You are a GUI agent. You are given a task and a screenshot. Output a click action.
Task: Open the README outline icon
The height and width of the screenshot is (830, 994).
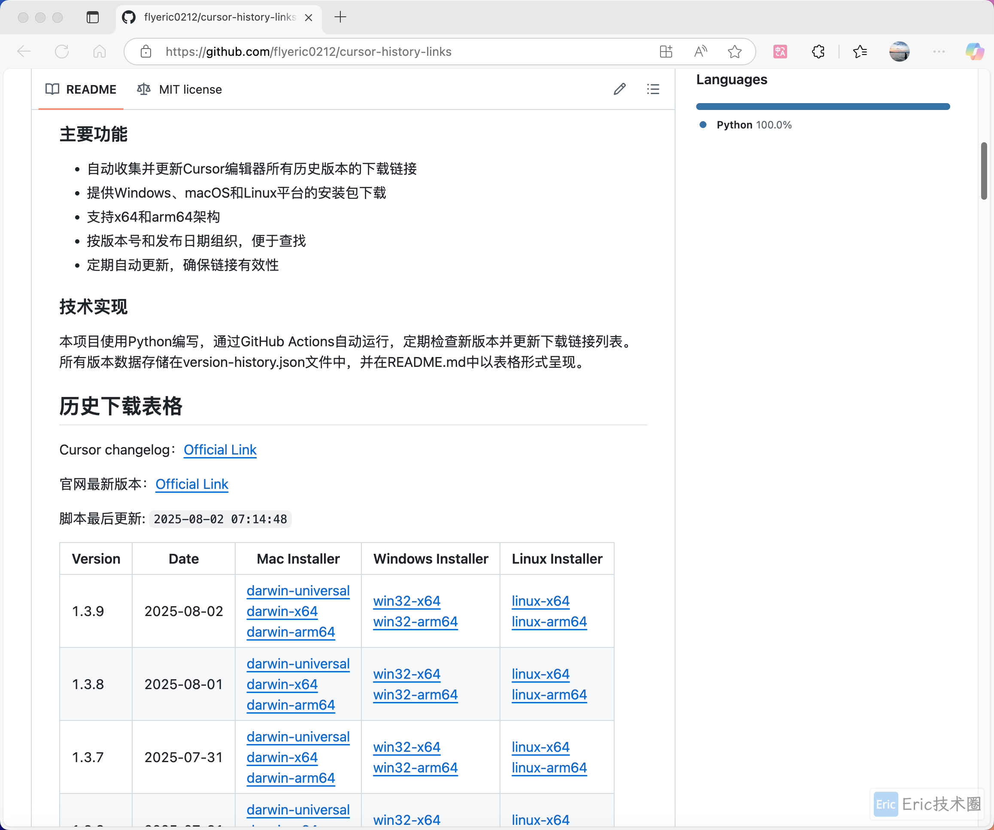pyautogui.click(x=653, y=89)
